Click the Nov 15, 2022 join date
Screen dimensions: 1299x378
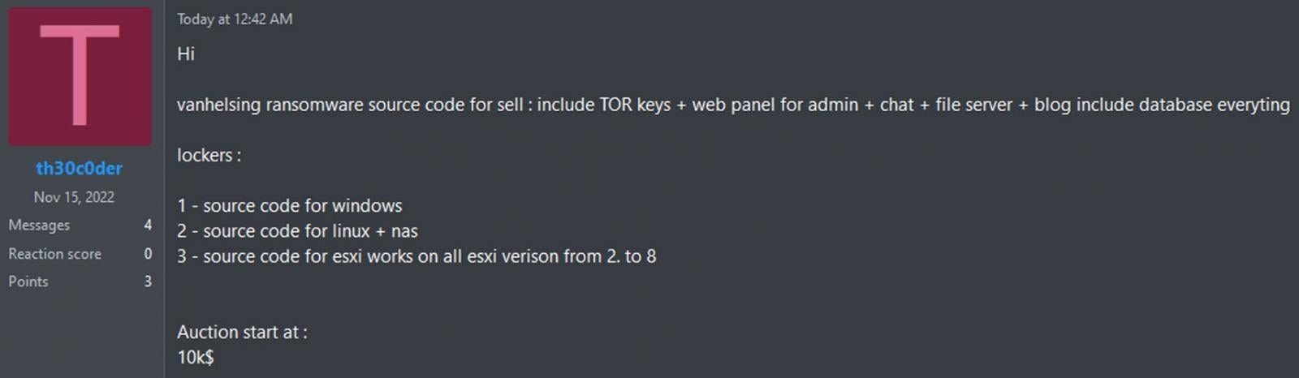(74, 197)
